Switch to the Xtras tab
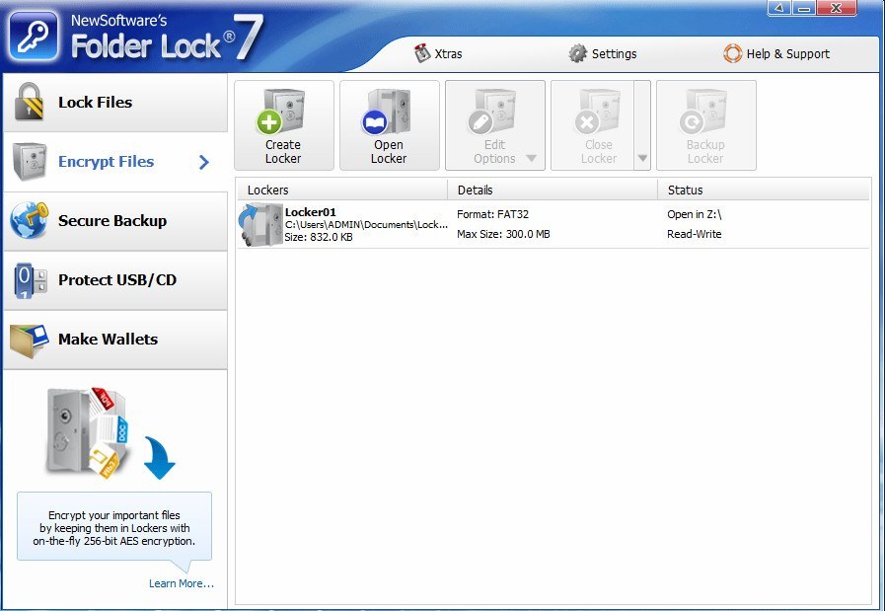 point(435,53)
